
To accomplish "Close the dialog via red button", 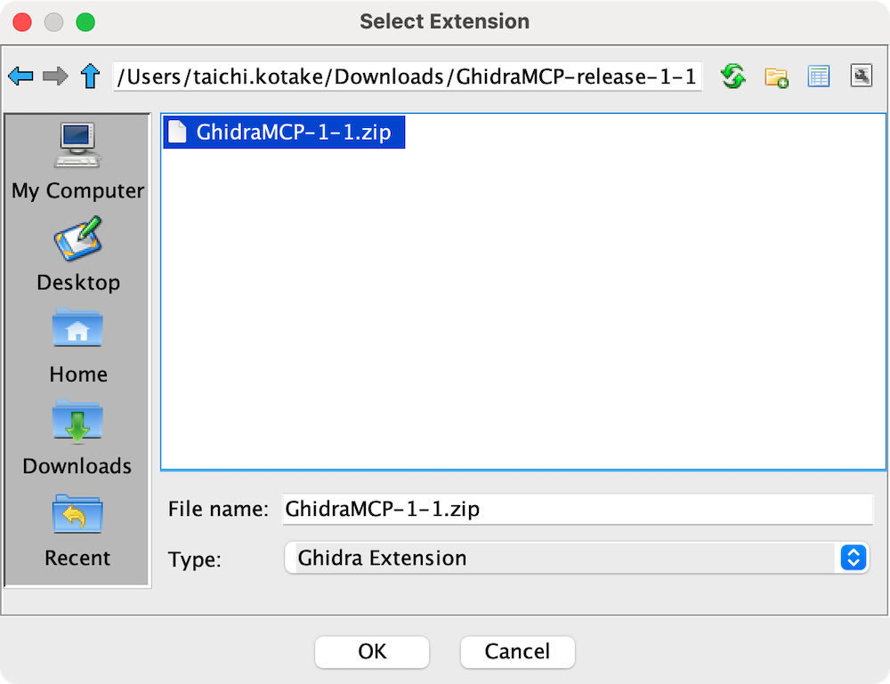I will (22, 22).
